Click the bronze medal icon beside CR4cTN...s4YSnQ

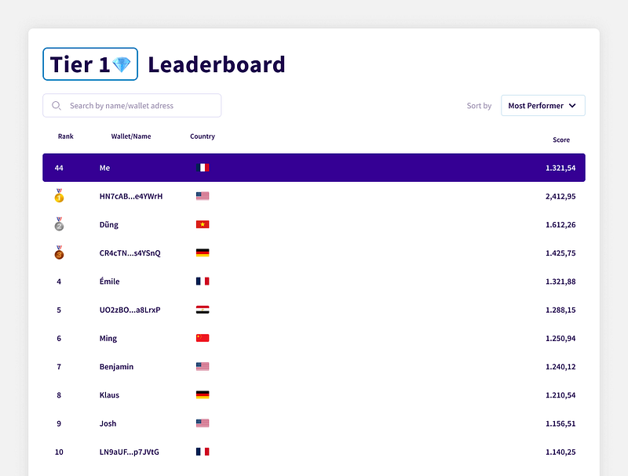click(59, 253)
